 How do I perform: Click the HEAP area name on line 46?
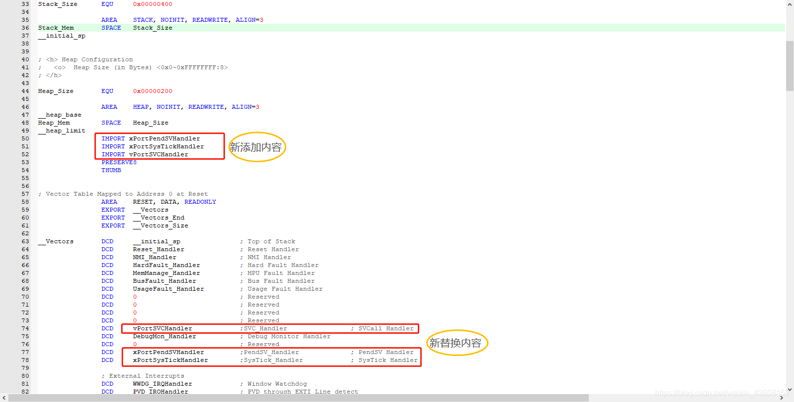(x=141, y=107)
